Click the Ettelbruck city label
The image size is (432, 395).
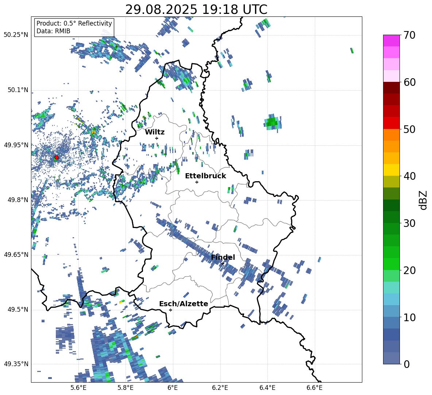click(205, 176)
